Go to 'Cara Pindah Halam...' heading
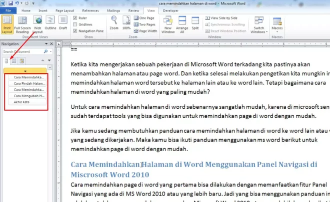The width and height of the screenshot is (330, 202). pyautogui.click(x=27, y=84)
